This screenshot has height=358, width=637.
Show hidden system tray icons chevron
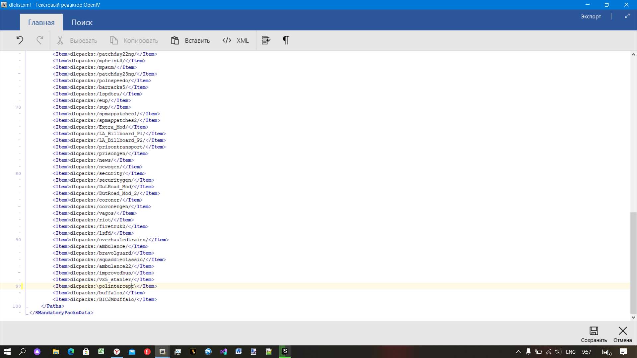pos(518,352)
